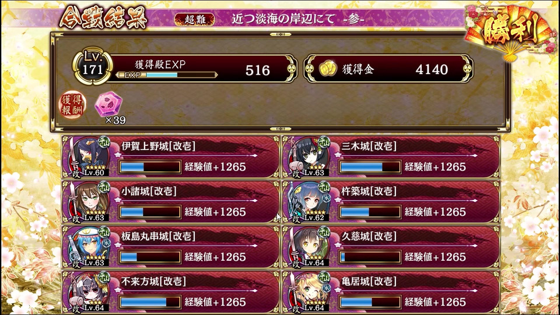
Task: Click 不来方城 character portrait
Action: [x=89, y=292]
